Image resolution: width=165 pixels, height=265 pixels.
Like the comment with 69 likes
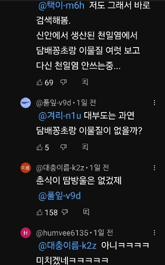(39, 82)
